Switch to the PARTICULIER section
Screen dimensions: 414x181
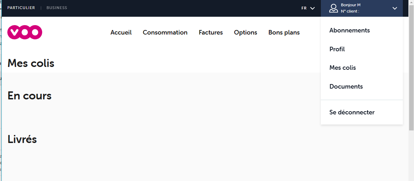click(21, 8)
